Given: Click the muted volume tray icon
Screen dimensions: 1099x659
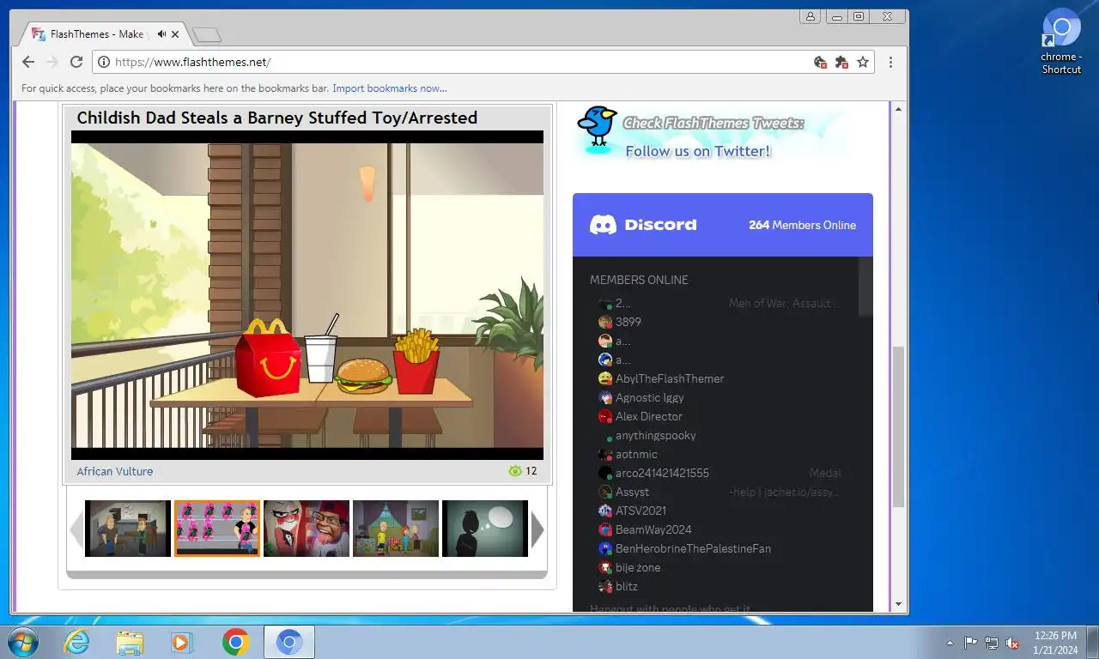Looking at the screenshot, I should (1012, 642).
